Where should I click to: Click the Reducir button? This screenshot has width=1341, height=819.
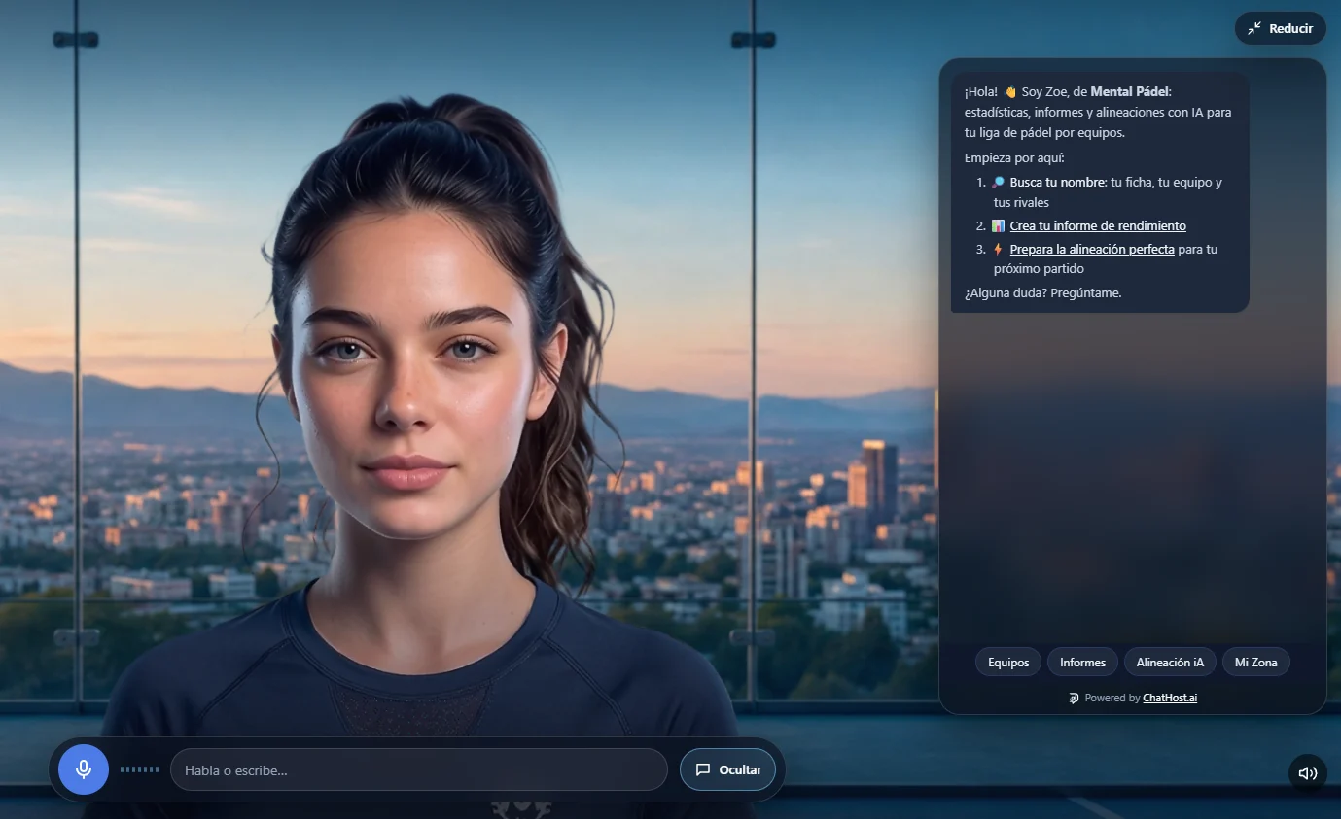(x=1281, y=28)
